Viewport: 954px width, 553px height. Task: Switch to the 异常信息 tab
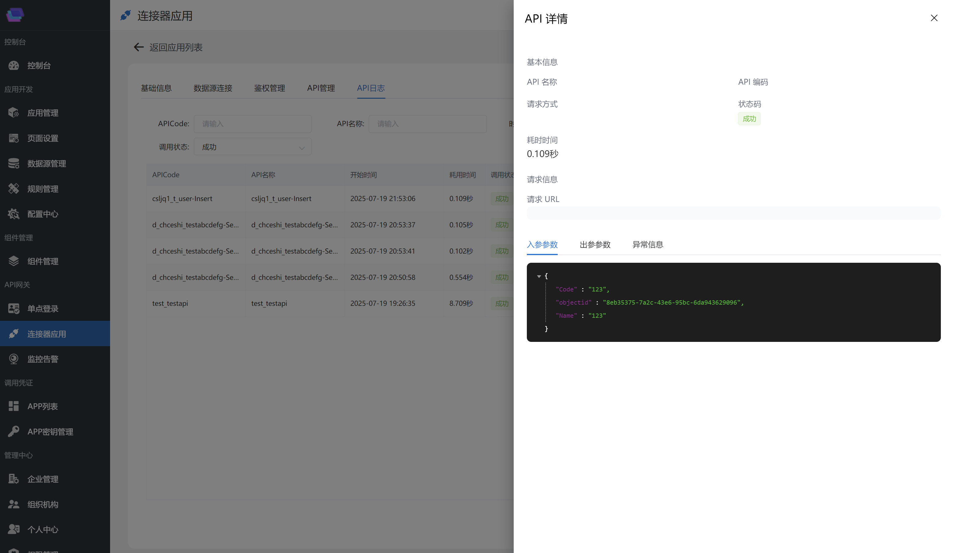[x=647, y=245]
